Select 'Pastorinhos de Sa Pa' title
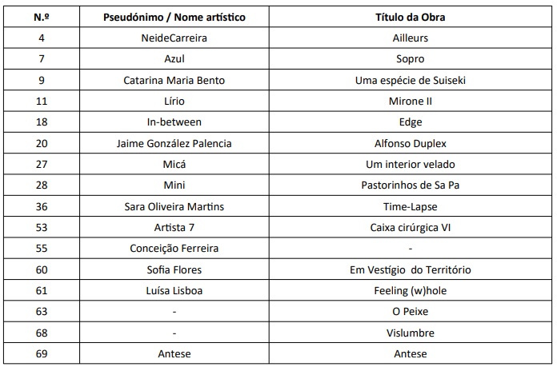The image size is (557, 371). [x=410, y=185]
